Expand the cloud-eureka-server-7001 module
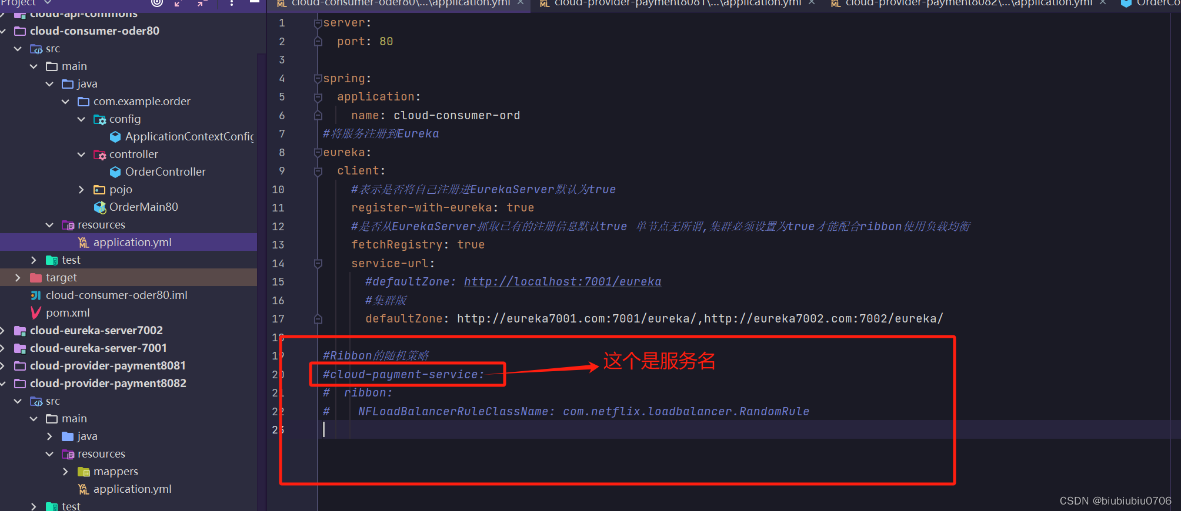 [x=3, y=348]
